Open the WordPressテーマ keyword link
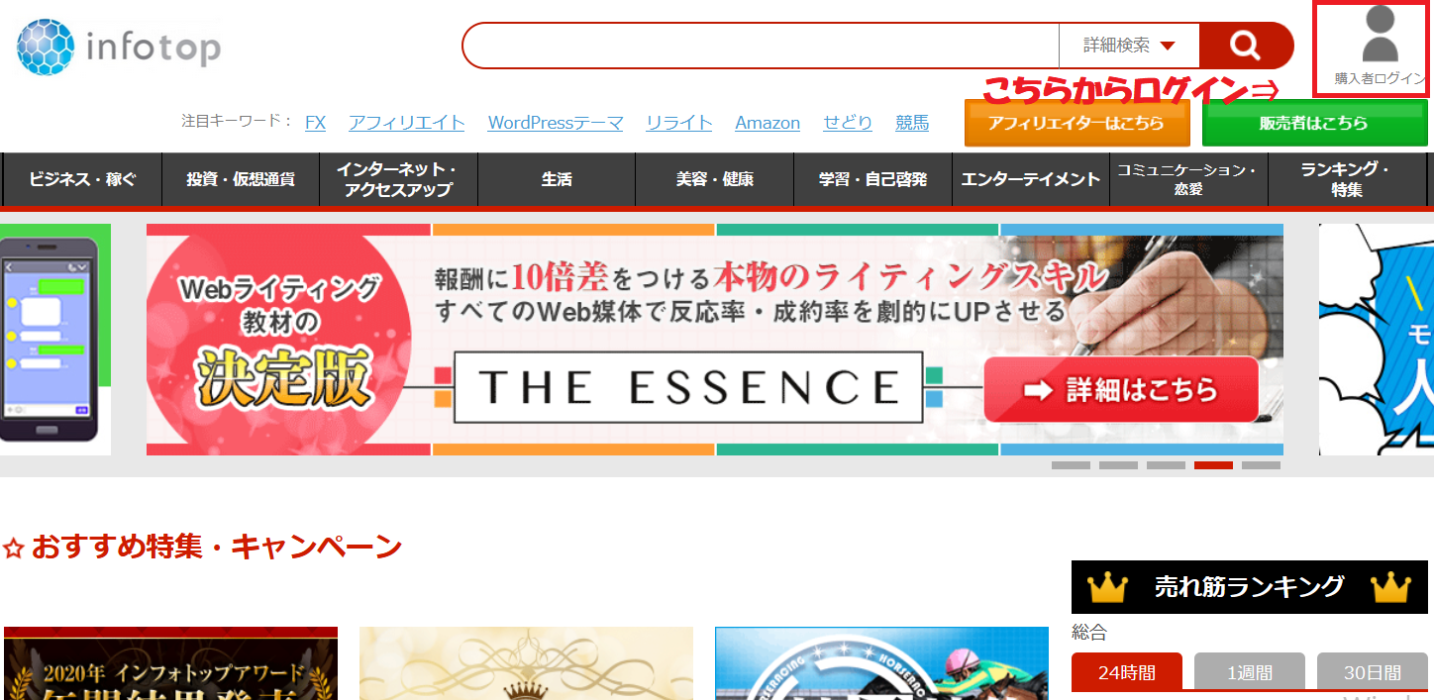This screenshot has width=1434, height=700. tap(556, 123)
